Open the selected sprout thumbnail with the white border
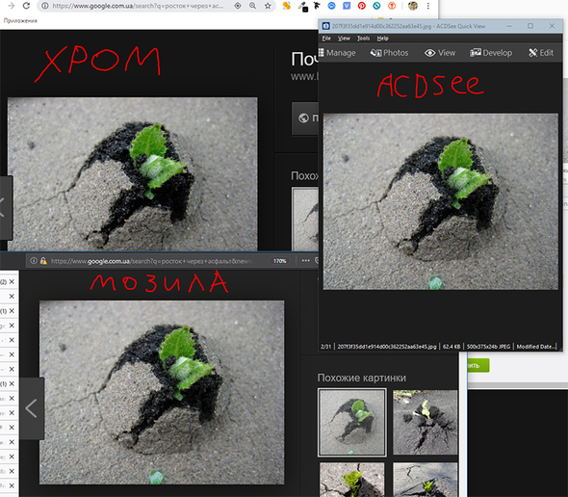The height and width of the screenshot is (497, 568). (x=352, y=422)
